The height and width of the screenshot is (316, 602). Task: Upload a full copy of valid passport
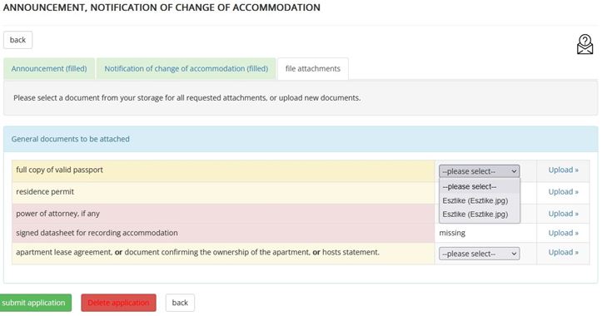[563, 170]
